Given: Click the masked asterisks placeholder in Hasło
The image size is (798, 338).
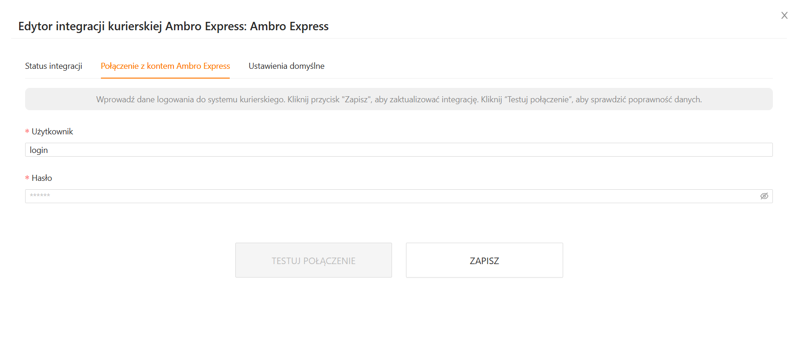Looking at the screenshot, I should pos(40,196).
